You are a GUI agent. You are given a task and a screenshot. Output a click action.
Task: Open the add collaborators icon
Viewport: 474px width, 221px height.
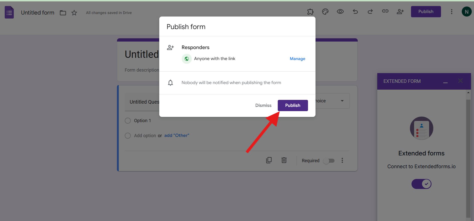[x=400, y=12]
